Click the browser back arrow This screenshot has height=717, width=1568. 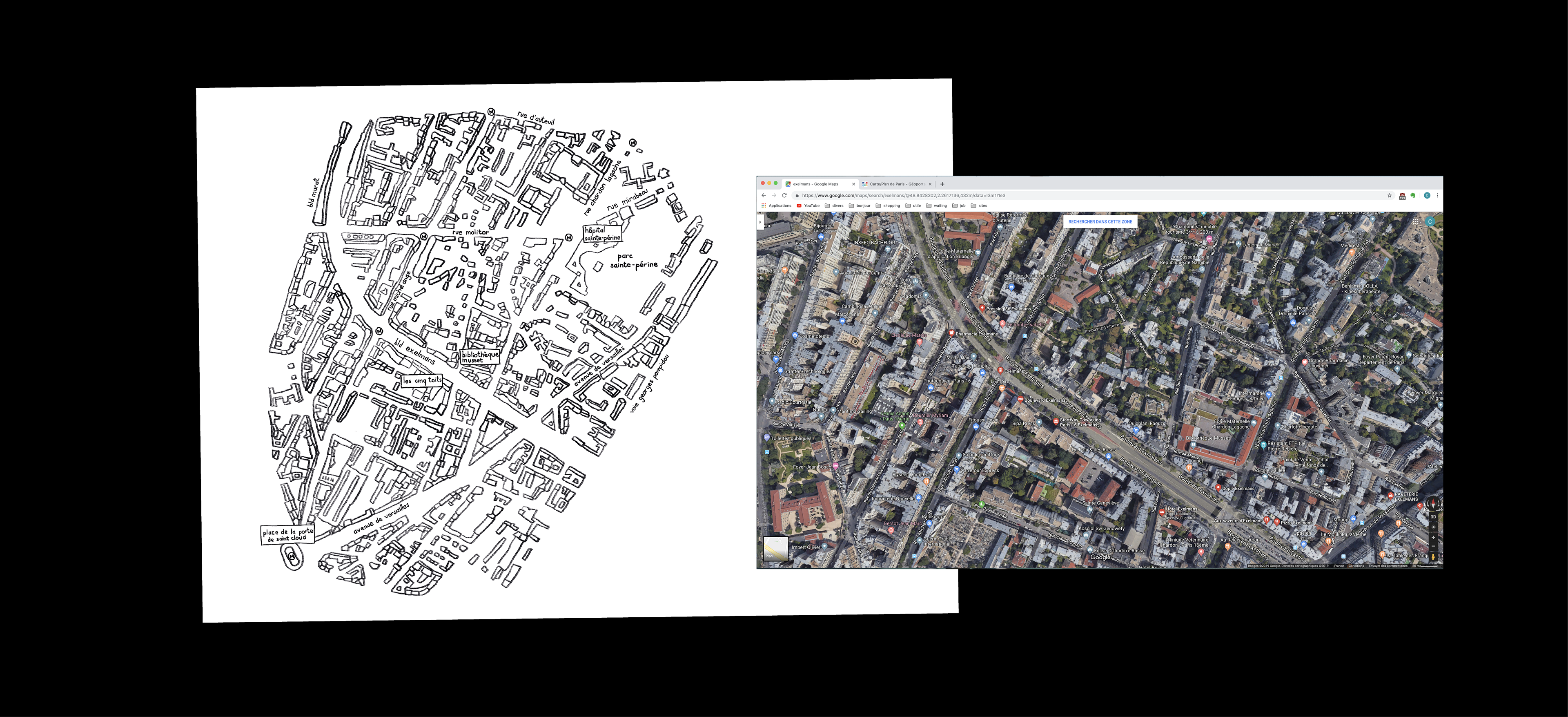(x=763, y=196)
